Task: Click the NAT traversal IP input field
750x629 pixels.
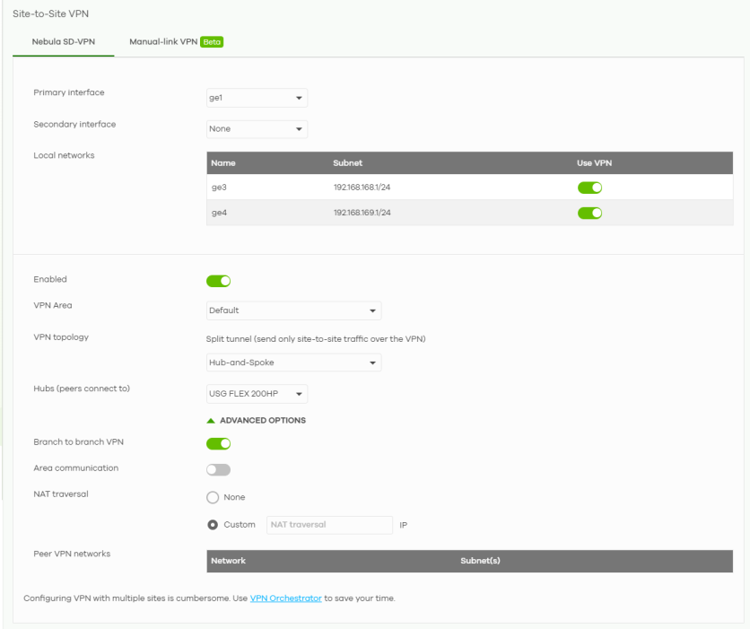Action: [329, 525]
